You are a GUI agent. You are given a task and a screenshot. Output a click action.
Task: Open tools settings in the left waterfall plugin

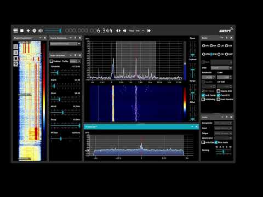click(x=16, y=64)
